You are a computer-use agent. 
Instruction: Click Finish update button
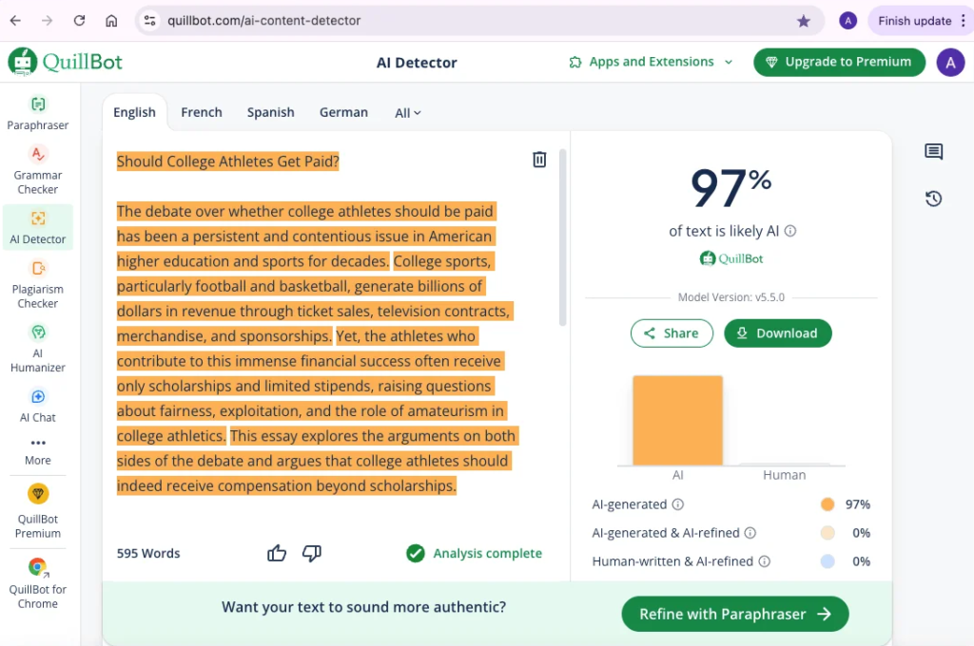tap(914, 21)
